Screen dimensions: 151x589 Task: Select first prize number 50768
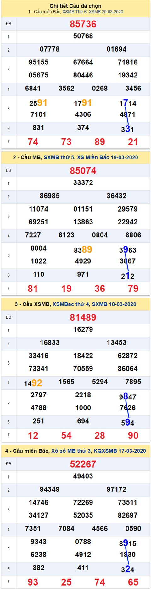coord(83,36)
